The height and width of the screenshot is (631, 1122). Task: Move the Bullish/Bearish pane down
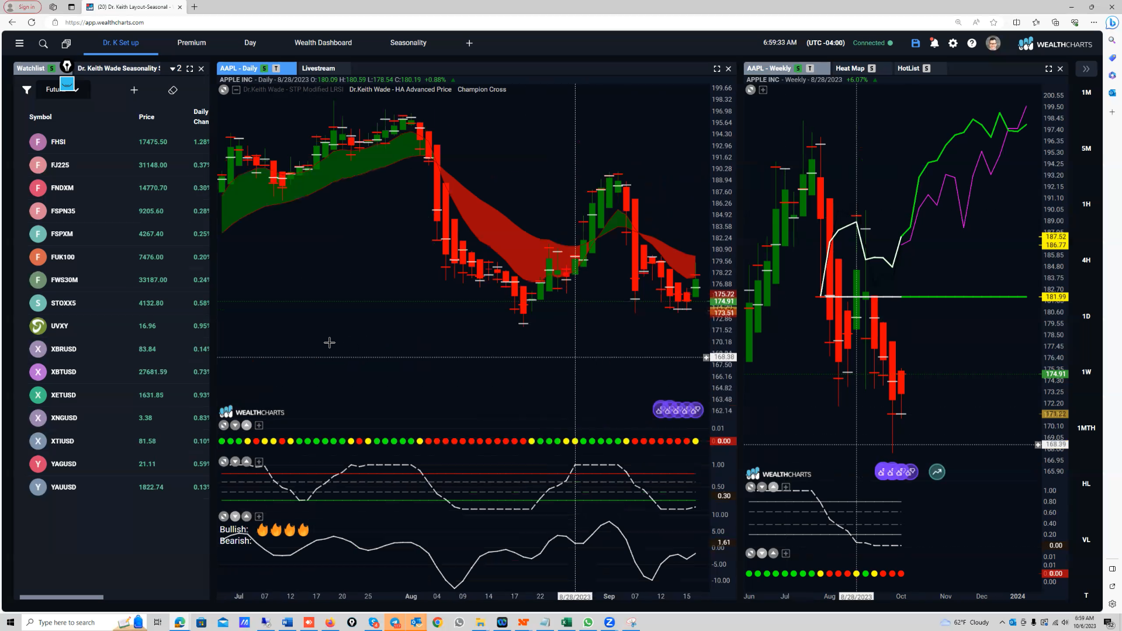(235, 516)
